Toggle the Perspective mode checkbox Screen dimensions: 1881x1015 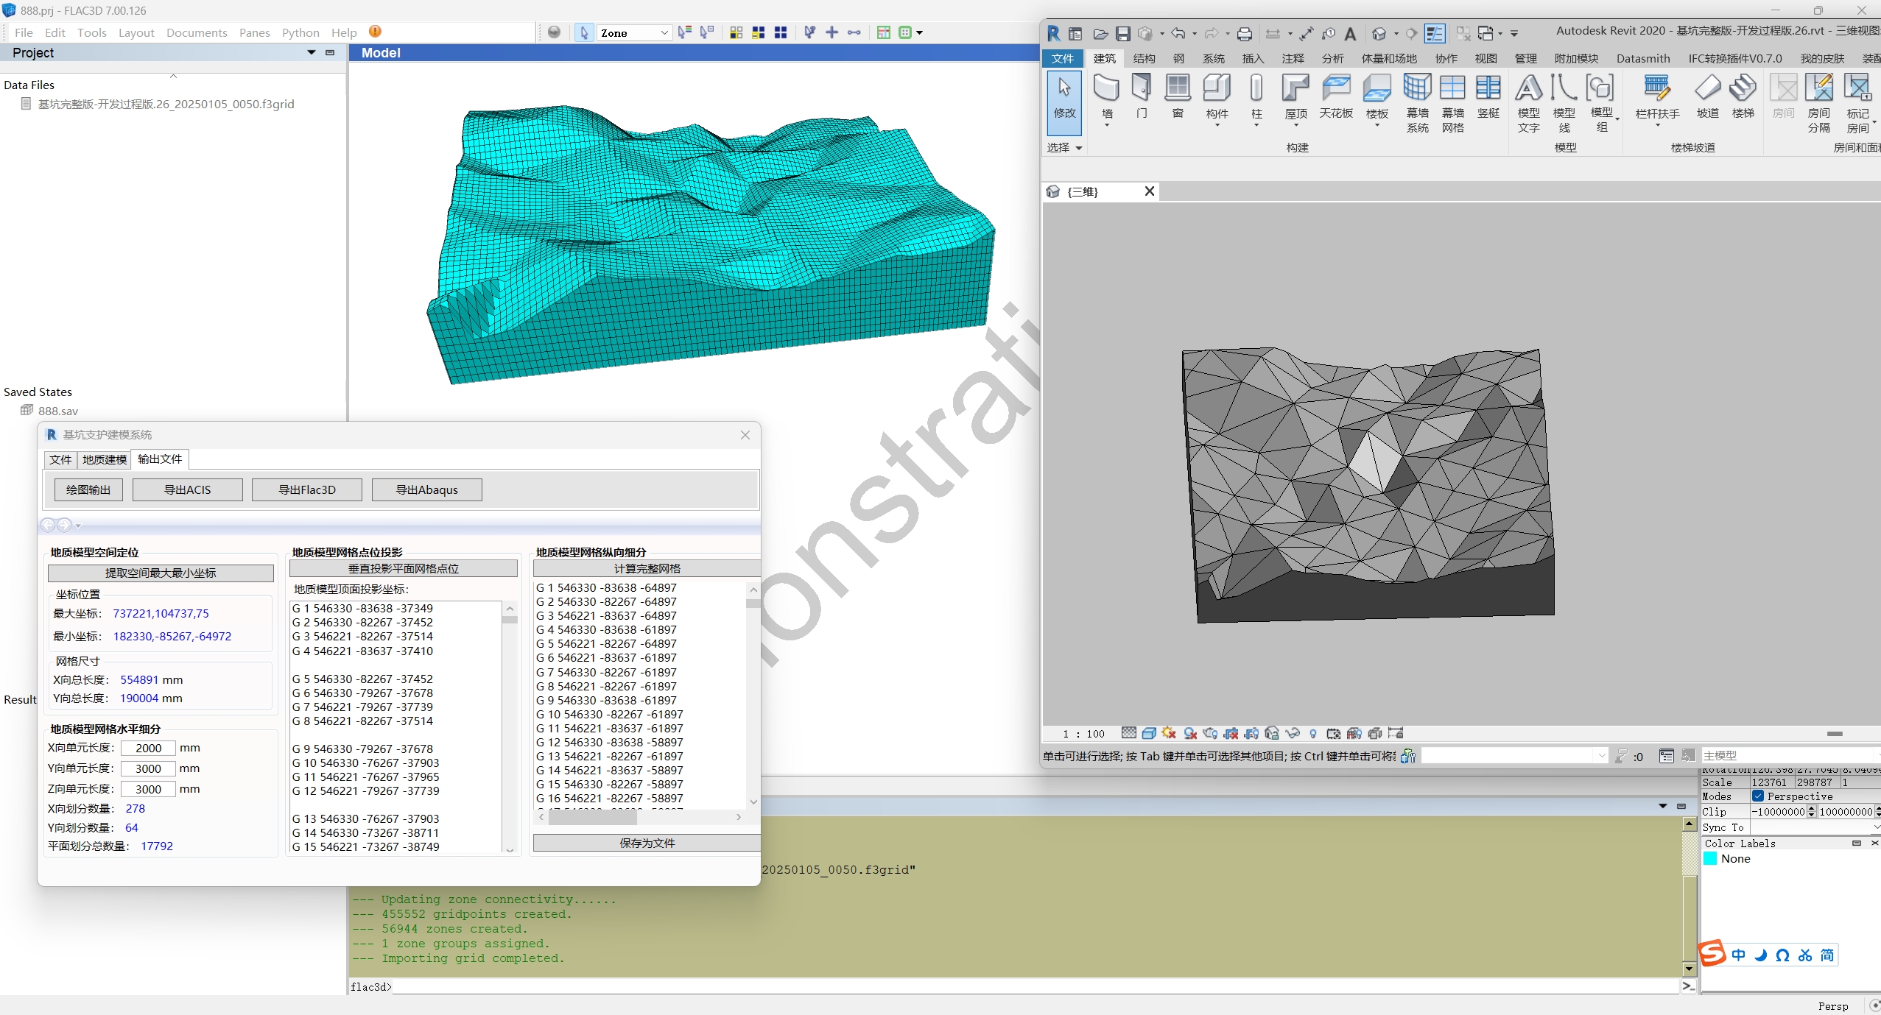1758,796
